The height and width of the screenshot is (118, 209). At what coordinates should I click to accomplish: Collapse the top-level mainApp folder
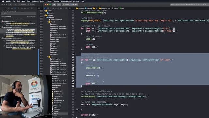pos(45,15)
